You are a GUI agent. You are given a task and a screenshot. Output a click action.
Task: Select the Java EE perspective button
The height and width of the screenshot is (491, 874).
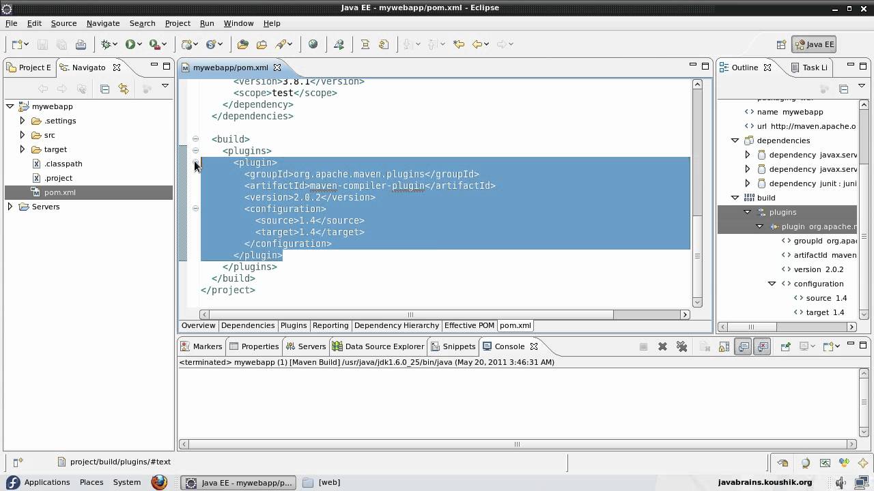tap(814, 44)
